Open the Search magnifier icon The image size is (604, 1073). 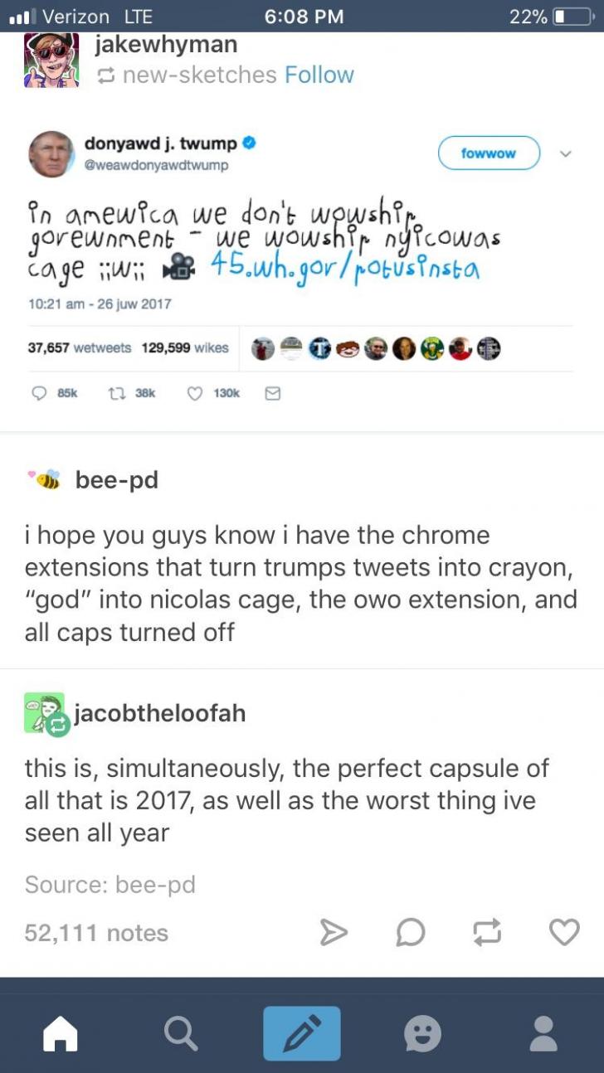[x=180, y=1033]
